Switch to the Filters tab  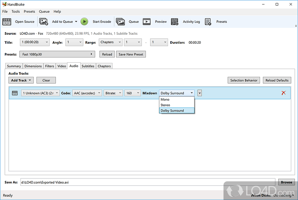50,66
